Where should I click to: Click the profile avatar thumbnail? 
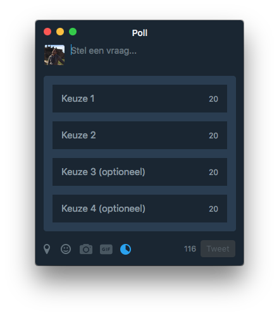pos(54,55)
